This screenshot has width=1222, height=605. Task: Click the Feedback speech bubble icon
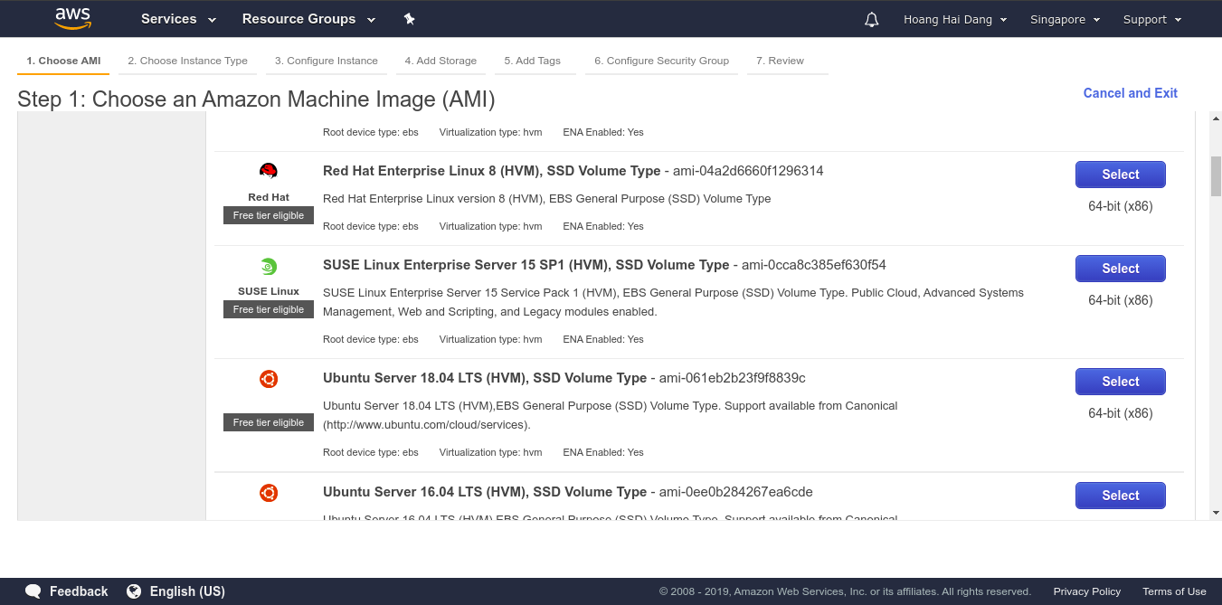(33, 591)
